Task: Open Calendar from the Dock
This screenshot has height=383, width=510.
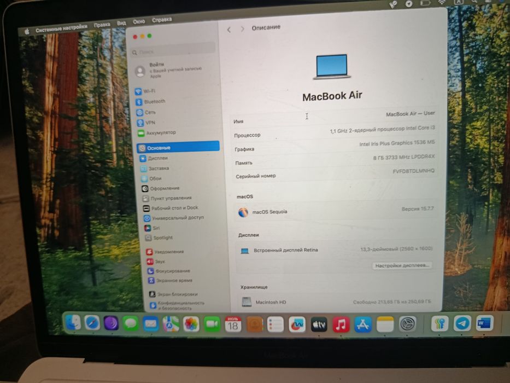Action: click(233, 324)
